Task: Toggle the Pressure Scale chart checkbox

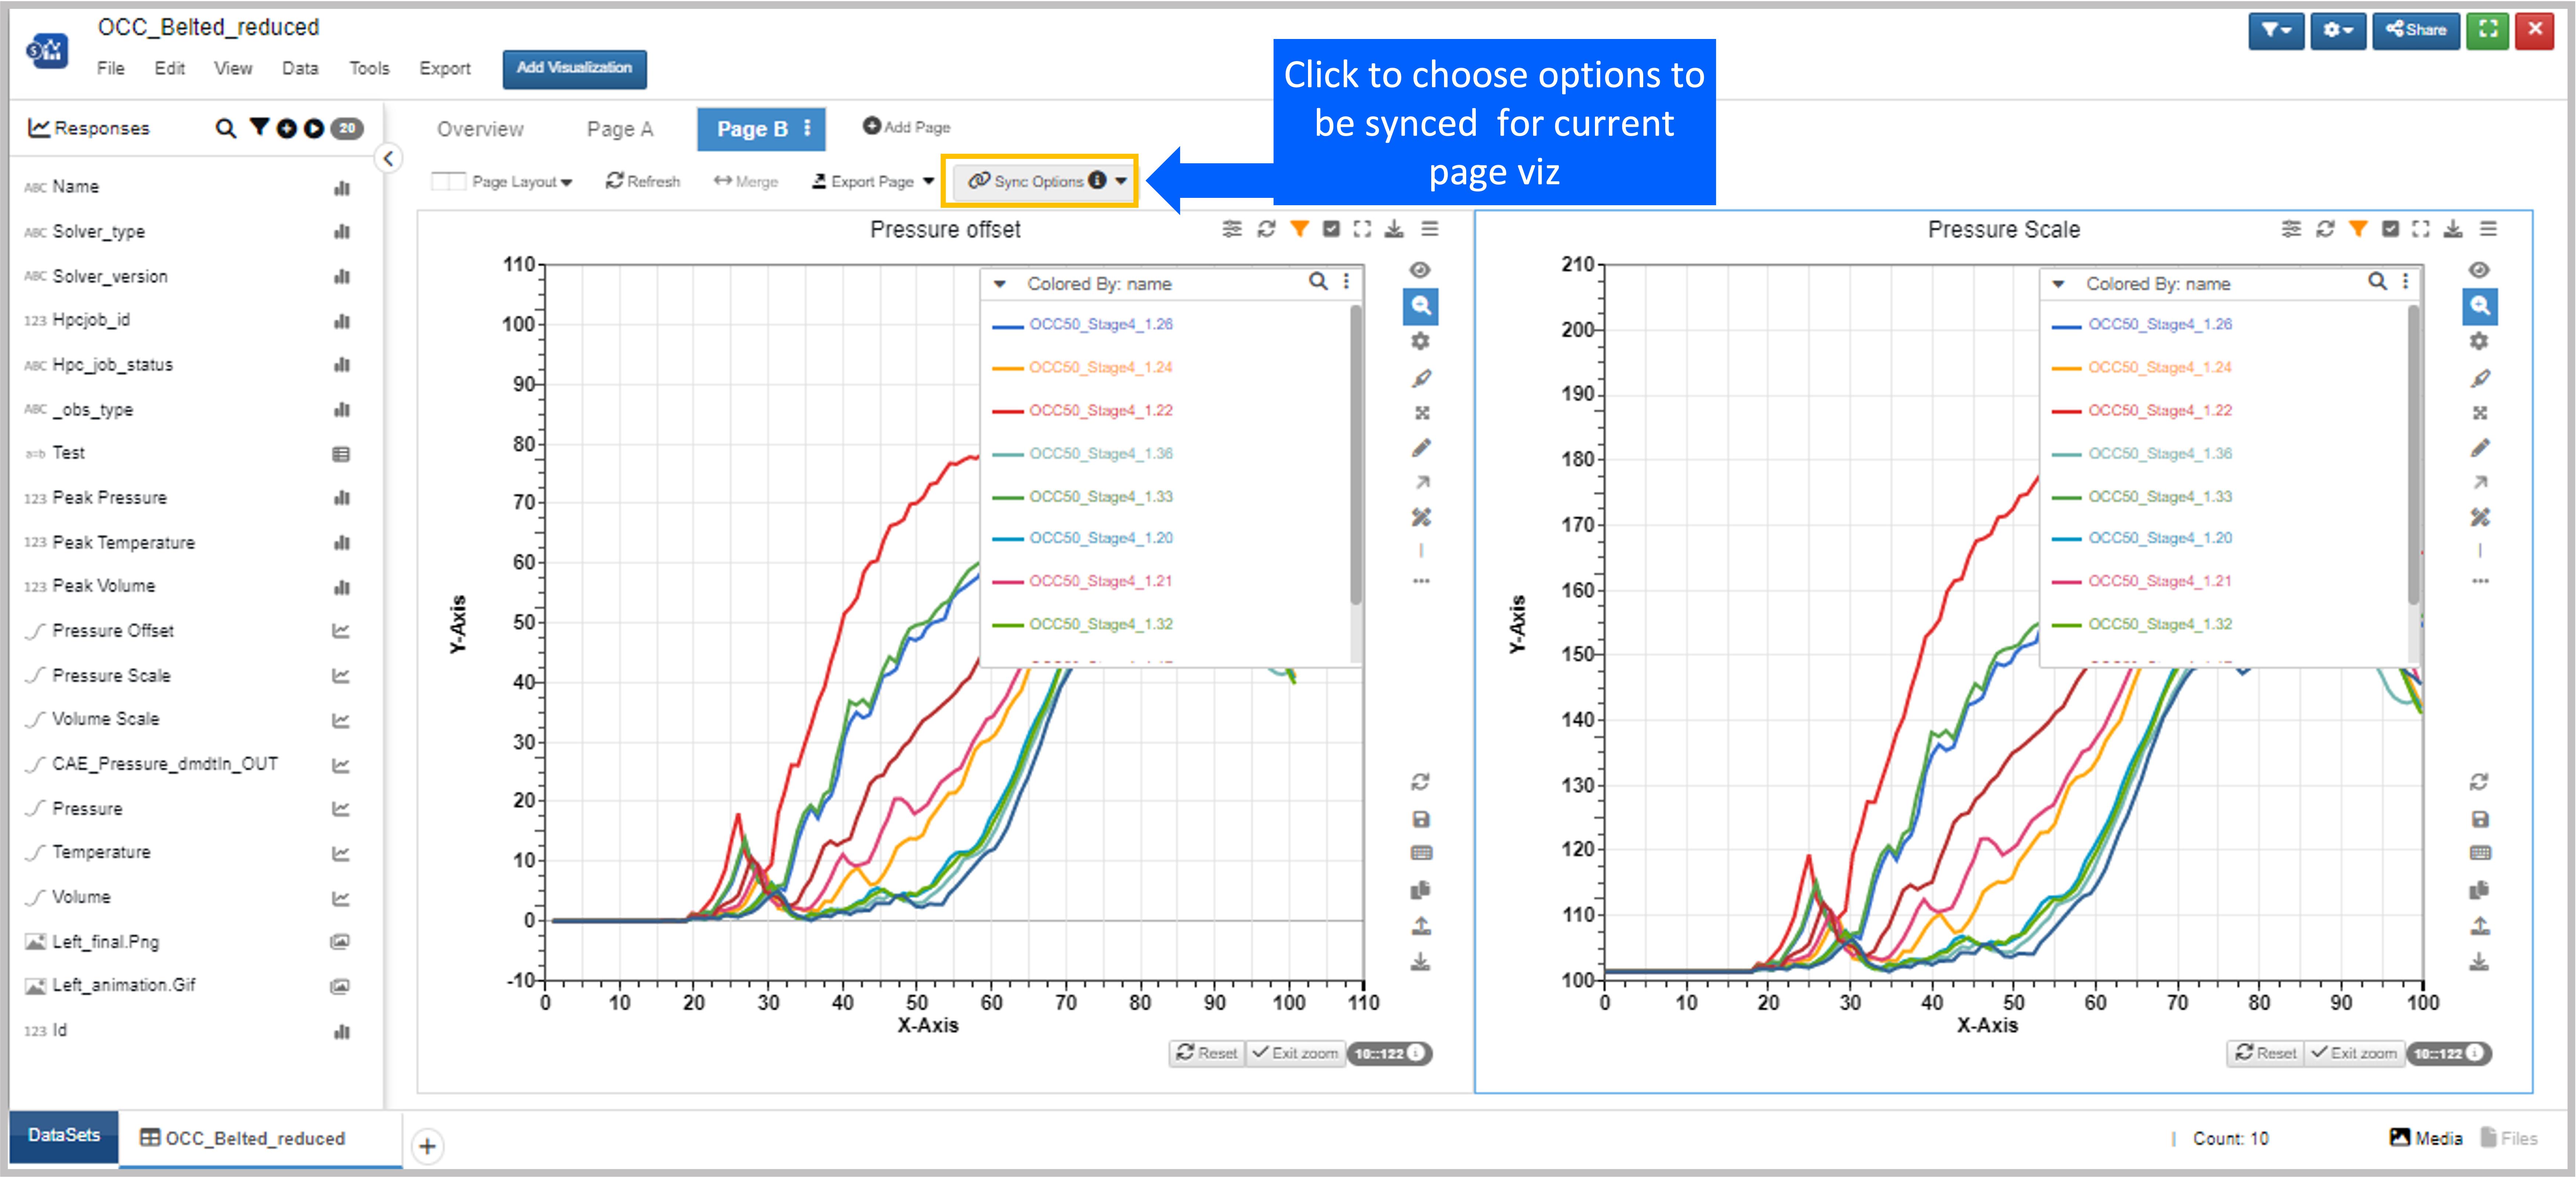Action: click(x=2390, y=229)
